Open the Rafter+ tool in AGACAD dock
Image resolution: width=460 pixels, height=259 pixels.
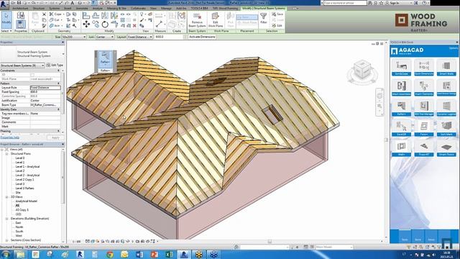pyautogui.click(x=401, y=107)
